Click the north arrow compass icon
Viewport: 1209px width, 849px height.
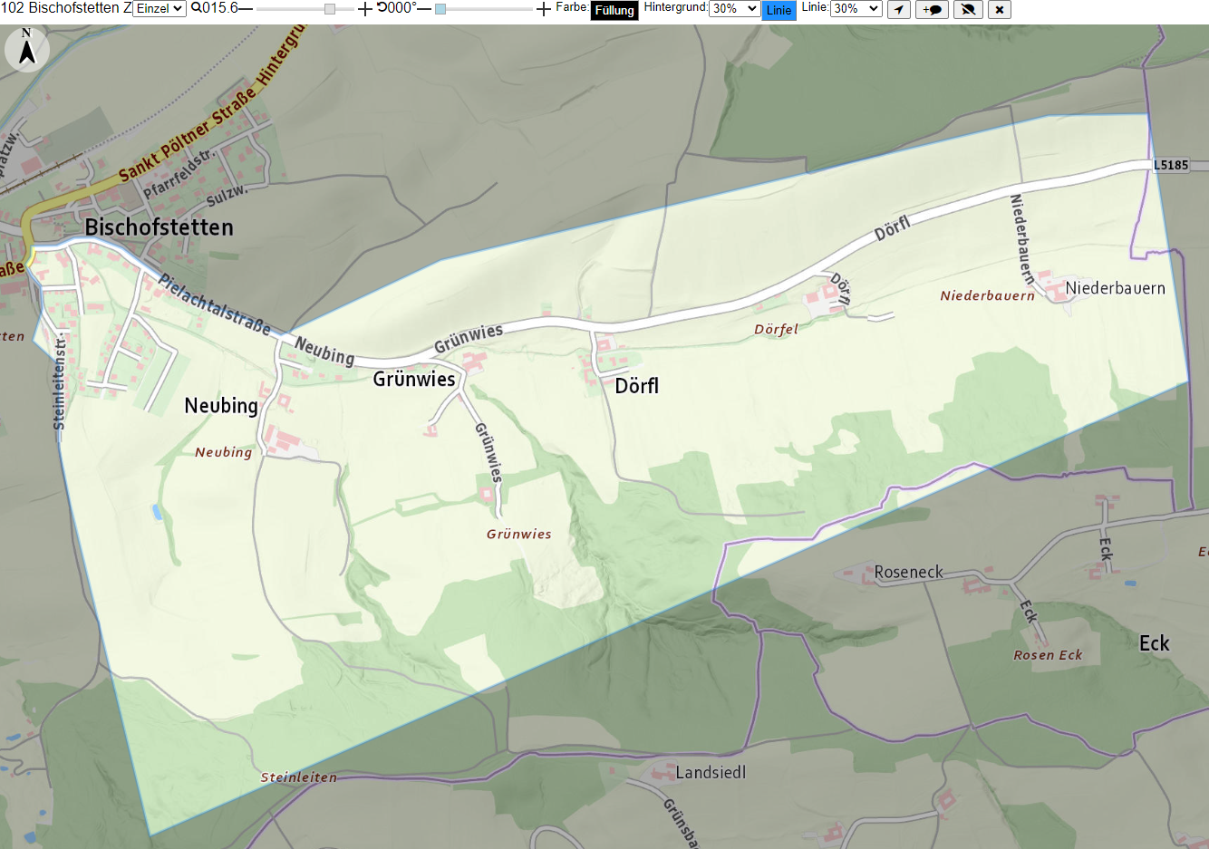pyautogui.click(x=27, y=49)
